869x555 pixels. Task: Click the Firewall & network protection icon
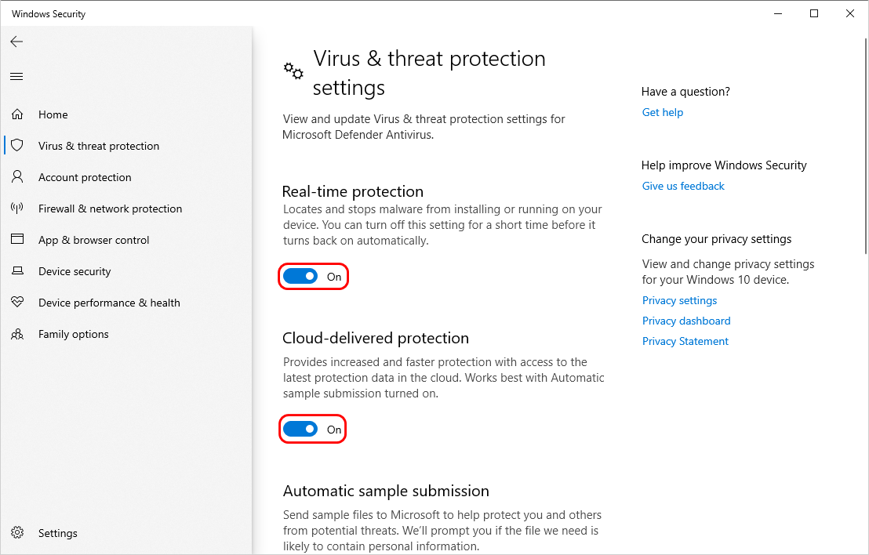[x=16, y=209]
